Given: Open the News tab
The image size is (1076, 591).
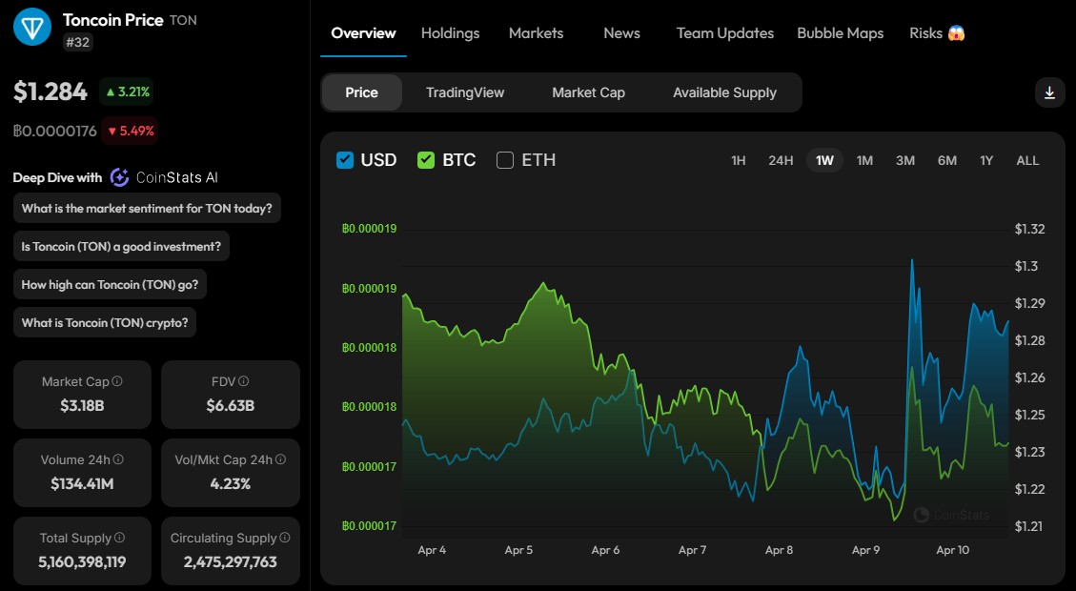Looking at the screenshot, I should (x=620, y=33).
